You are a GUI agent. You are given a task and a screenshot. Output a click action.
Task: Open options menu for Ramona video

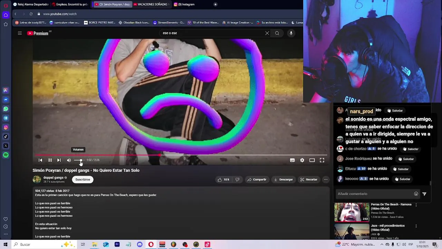click(416, 205)
